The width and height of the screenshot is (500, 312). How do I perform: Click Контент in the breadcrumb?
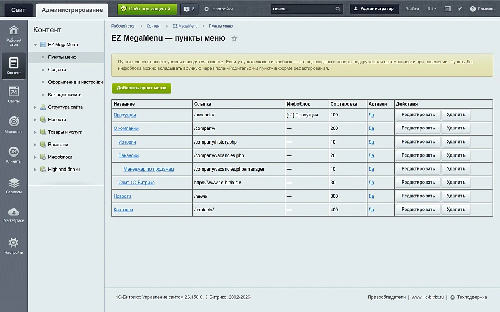(x=154, y=26)
